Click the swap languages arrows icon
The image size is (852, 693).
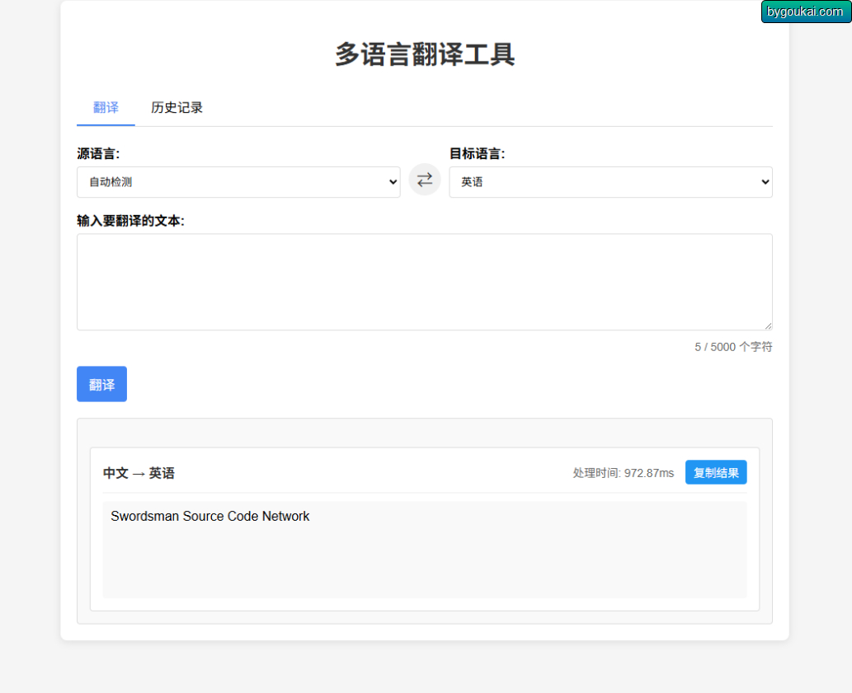point(425,180)
